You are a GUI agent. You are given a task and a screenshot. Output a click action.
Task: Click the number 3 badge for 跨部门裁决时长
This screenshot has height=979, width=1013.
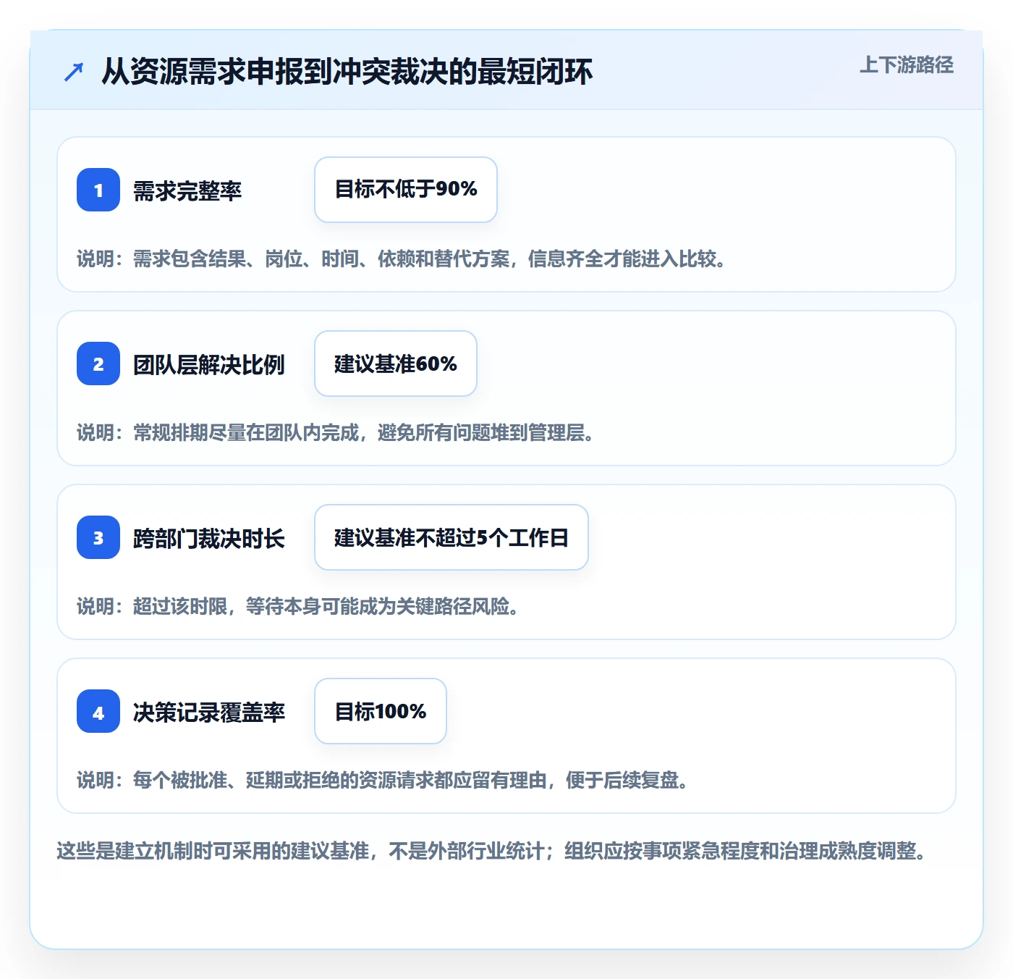[x=98, y=537]
